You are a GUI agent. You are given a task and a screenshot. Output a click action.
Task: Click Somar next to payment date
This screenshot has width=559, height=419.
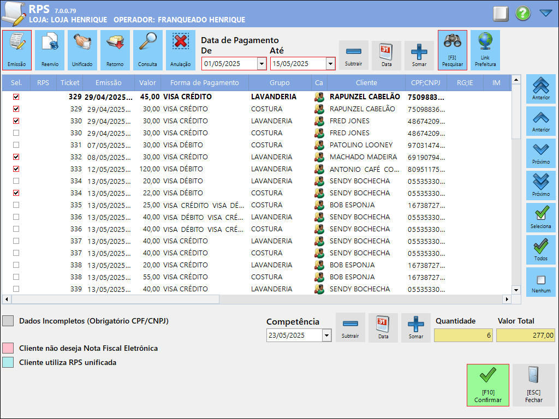click(419, 55)
